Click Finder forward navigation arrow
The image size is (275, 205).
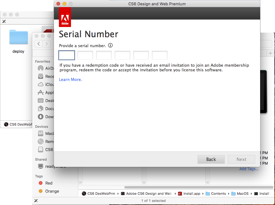click(47, 44)
